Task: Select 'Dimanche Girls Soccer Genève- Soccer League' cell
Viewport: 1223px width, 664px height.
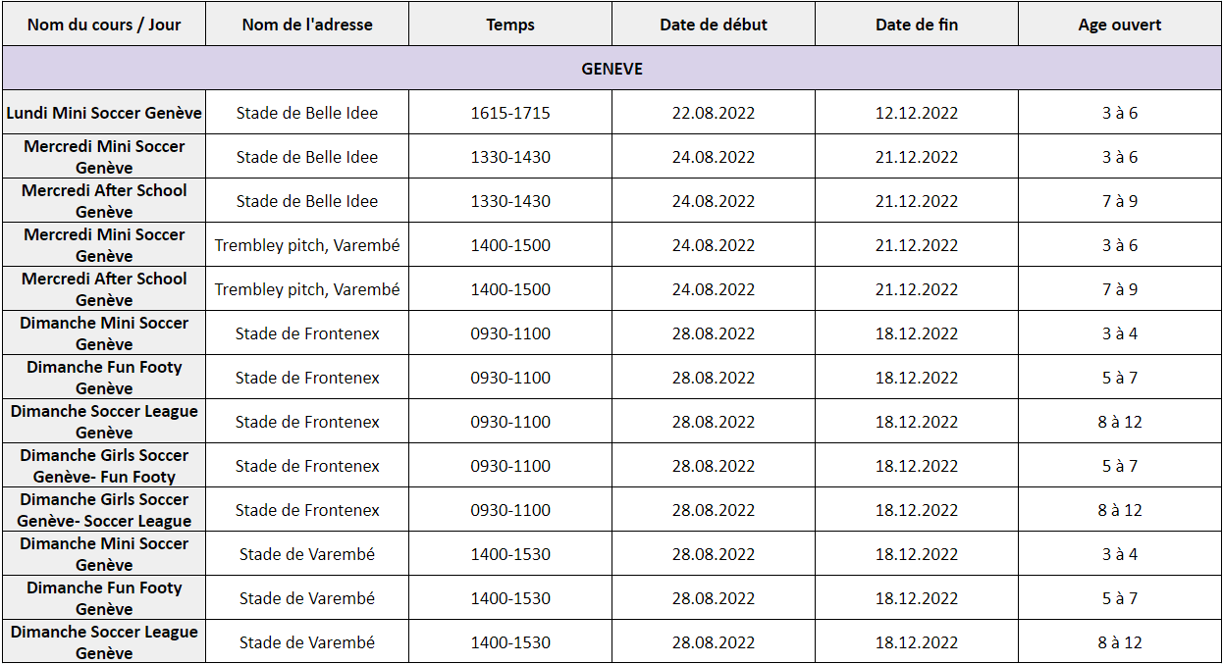Action: coord(104,510)
